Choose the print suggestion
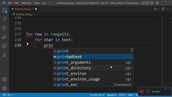 tap(93, 51)
